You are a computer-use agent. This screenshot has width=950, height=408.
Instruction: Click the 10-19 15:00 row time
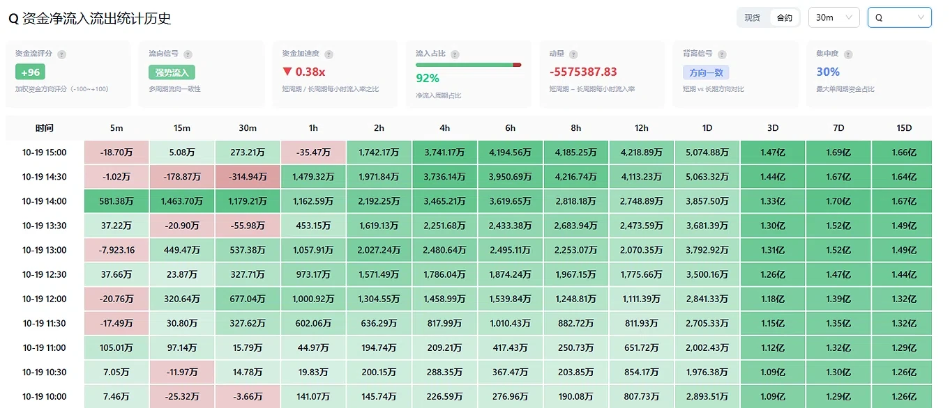click(45, 152)
